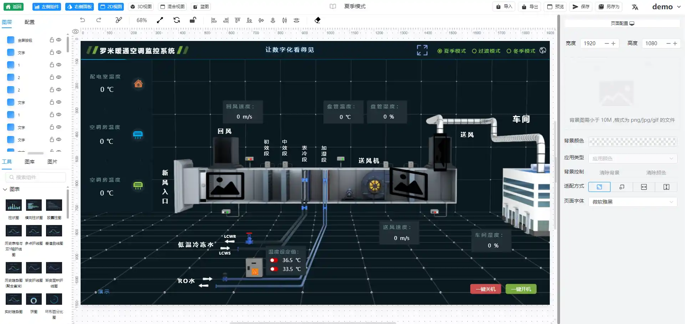
Task: Open the 图片 tab
Action: [x=52, y=162]
